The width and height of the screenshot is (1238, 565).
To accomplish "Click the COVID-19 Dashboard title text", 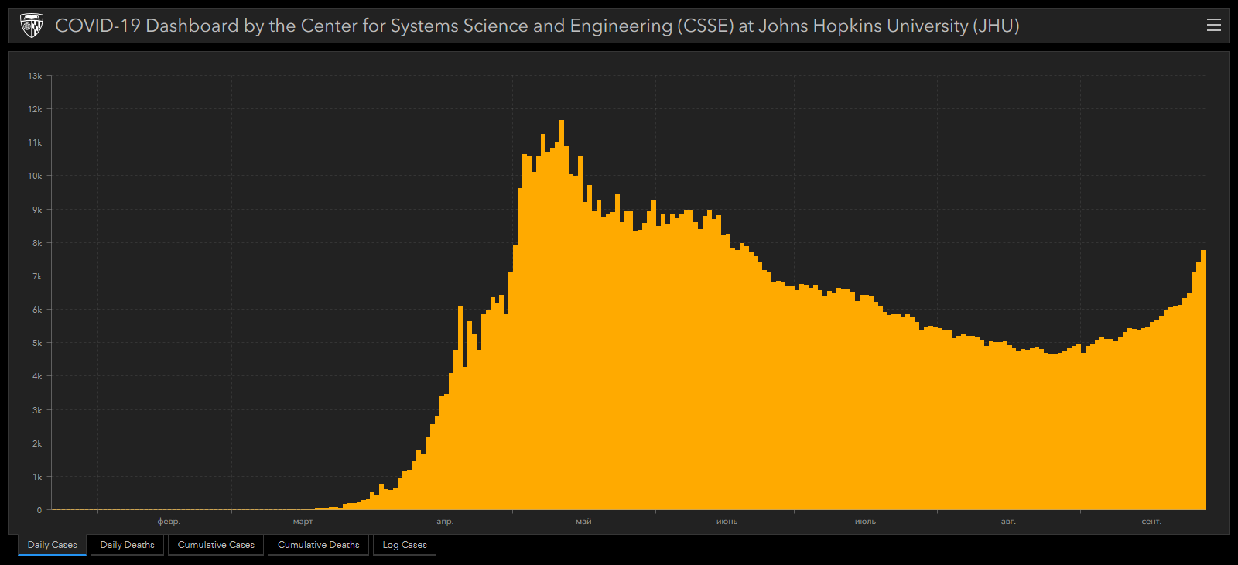I will (x=537, y=26).
